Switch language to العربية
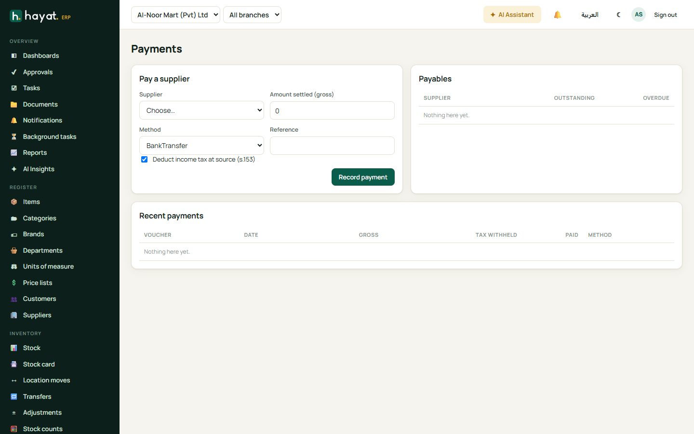 point(589,15)
